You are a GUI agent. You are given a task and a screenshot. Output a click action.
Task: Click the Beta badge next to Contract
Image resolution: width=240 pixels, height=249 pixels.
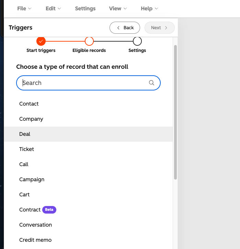coord(49,209)
